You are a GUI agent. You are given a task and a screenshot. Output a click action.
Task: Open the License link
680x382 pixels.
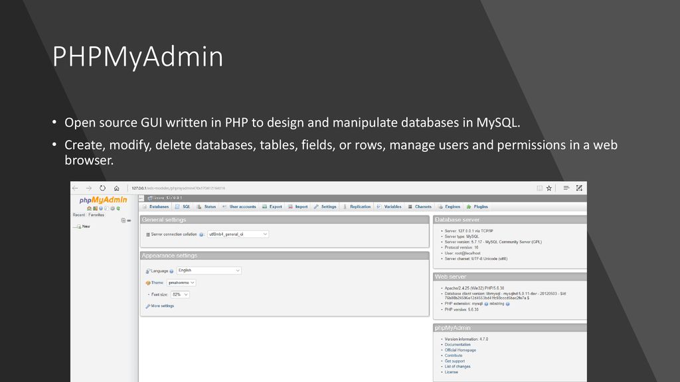452,372
